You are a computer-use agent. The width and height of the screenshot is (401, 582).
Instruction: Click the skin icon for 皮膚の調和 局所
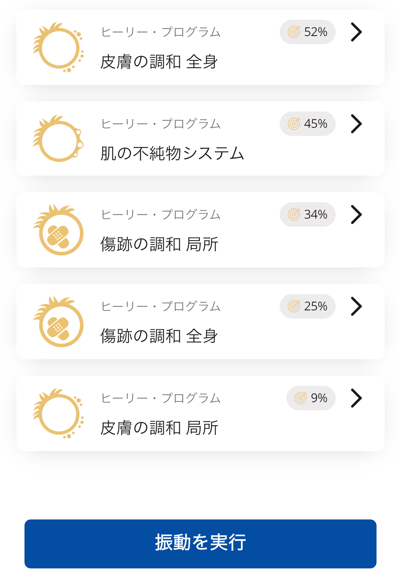coord(58,414)
